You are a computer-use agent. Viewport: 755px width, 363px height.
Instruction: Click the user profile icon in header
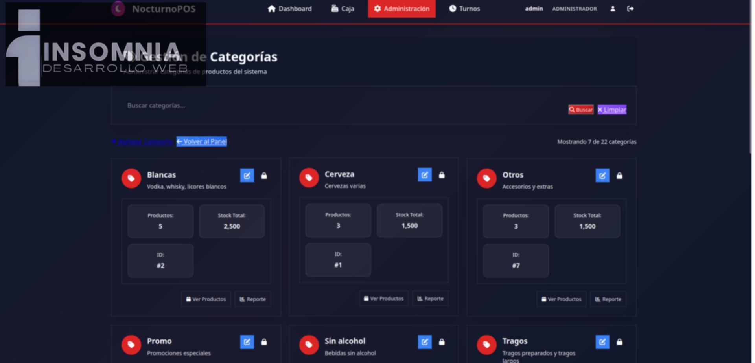(613, 9)
